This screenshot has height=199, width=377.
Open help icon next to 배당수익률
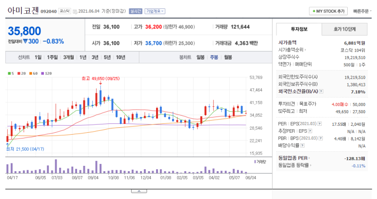click(302, 145)
